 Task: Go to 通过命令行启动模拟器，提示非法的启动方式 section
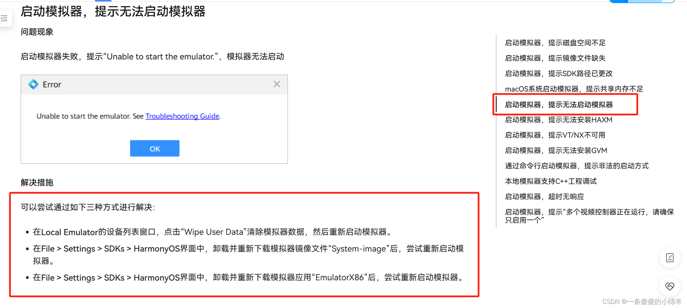point(577,166)
